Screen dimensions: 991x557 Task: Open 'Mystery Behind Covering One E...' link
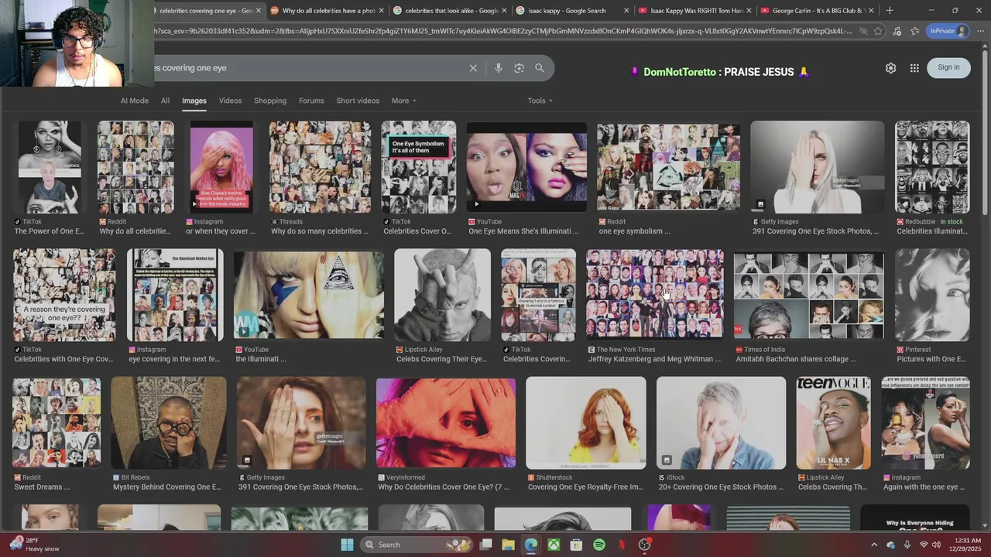166,487
